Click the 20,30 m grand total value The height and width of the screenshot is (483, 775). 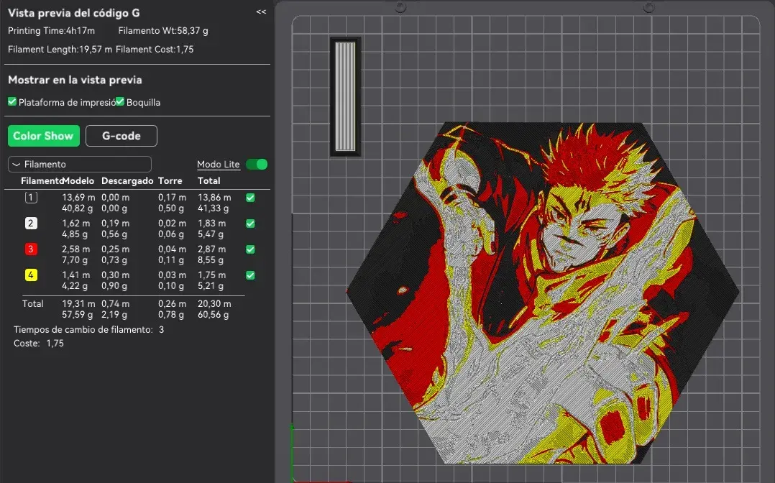tap(214, 303)
